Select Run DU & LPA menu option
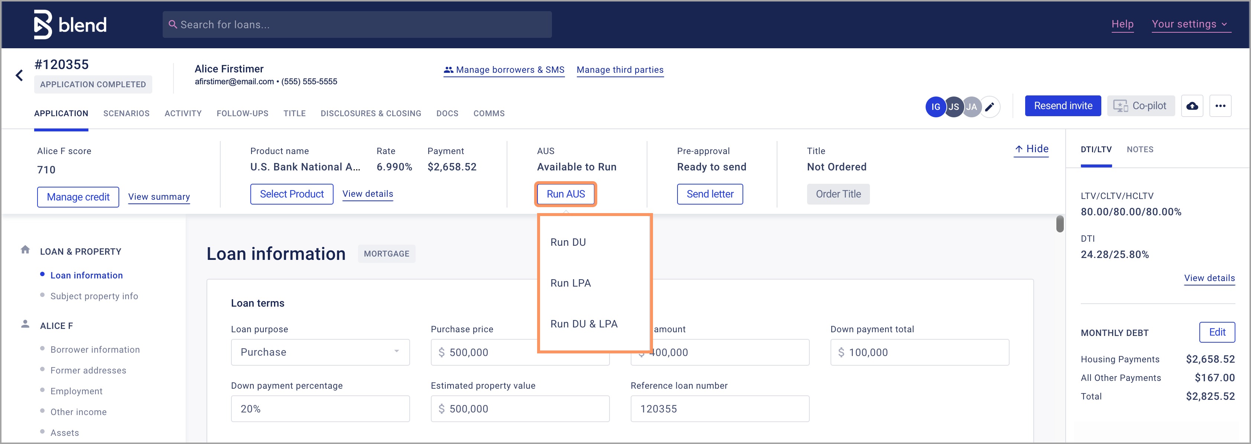The image size is (1251, 444). (584, 324)
